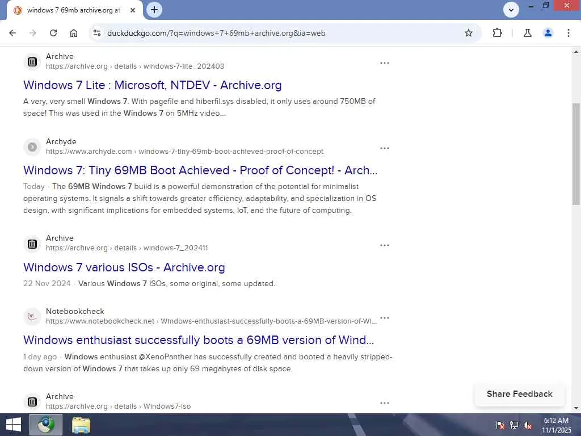Click the Archive favicon of Windows 7 Lite
The image size is (581, 436).
[x=32, y=61]
